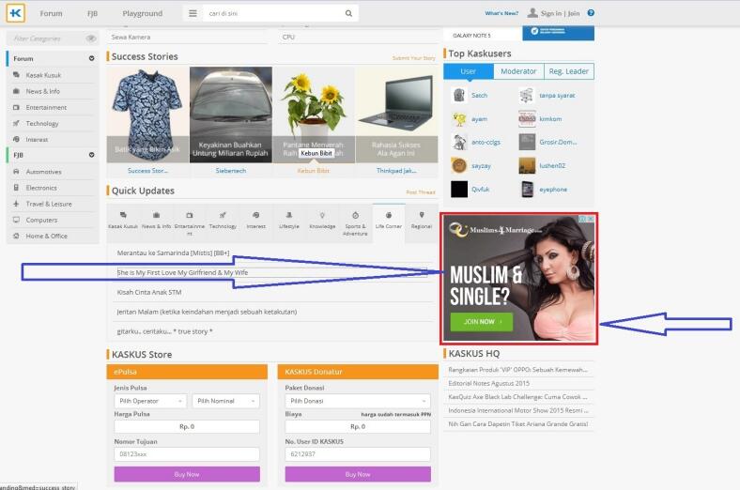Open Automotives sidebar icon
740x490 pixels.
[x=16, y=172]
